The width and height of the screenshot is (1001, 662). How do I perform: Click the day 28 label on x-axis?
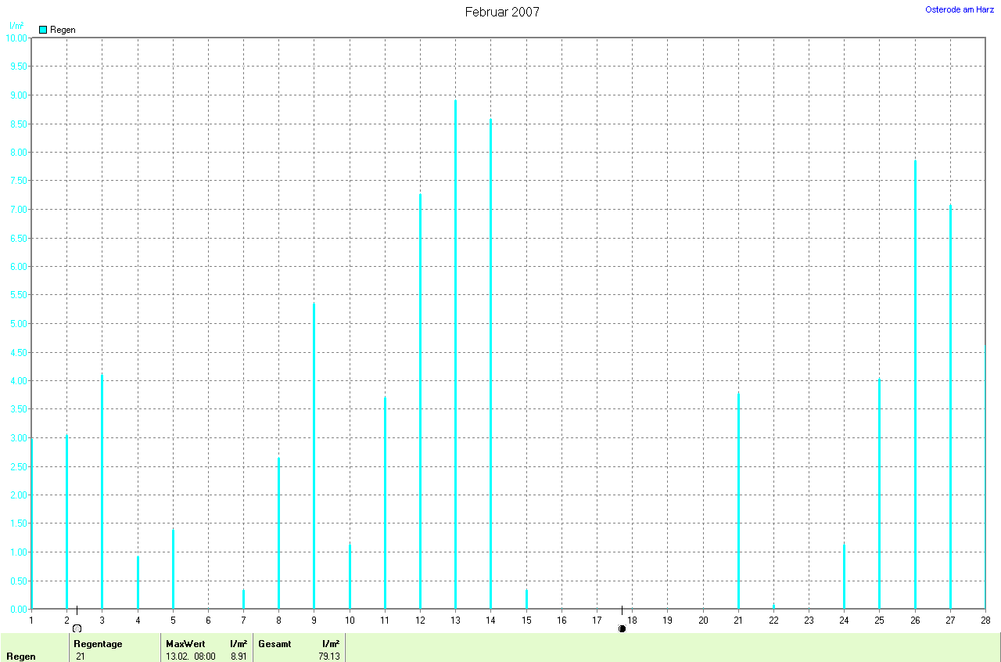(x=985, y=620)
